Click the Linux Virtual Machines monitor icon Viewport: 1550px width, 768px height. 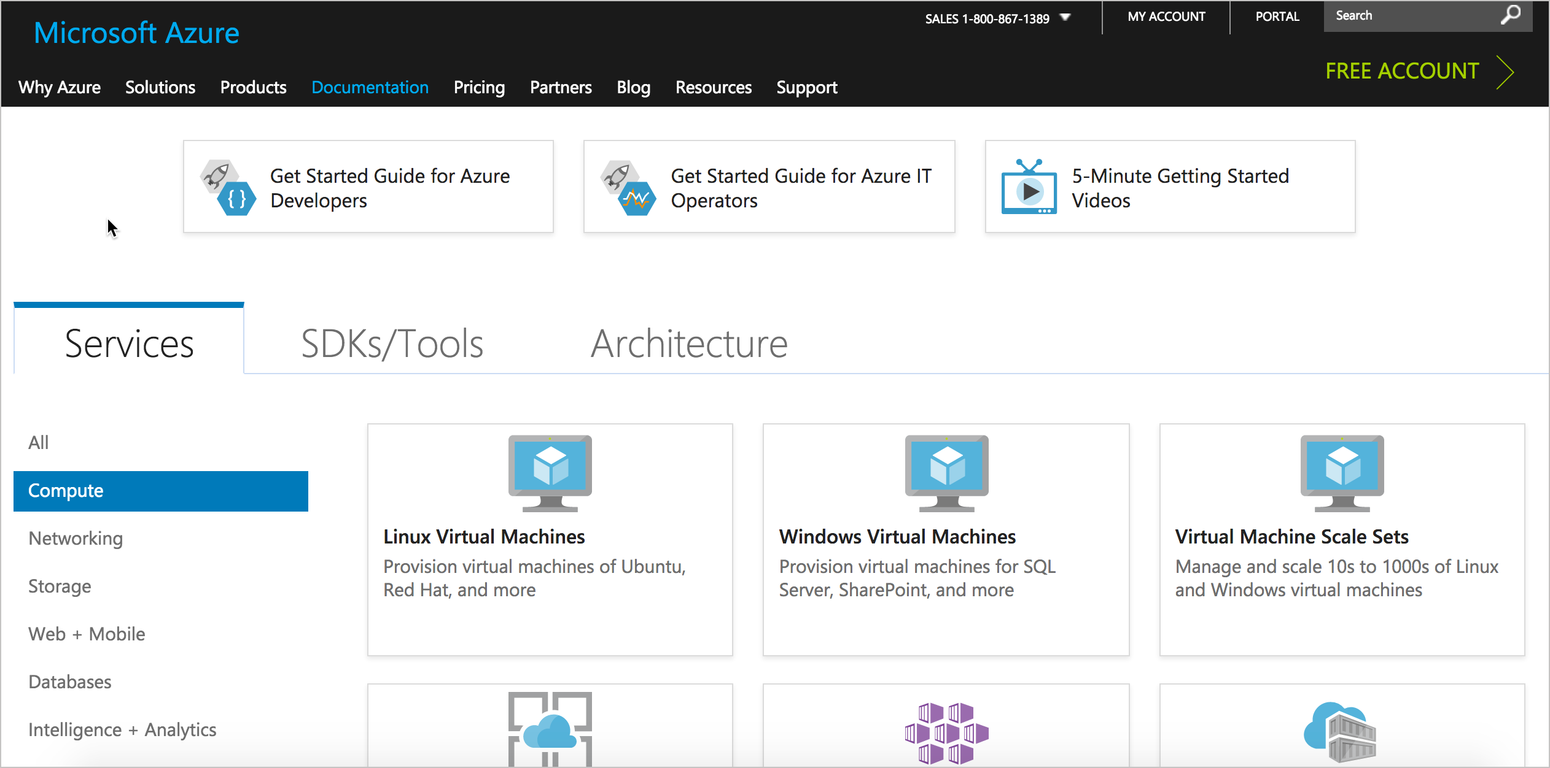550,473
